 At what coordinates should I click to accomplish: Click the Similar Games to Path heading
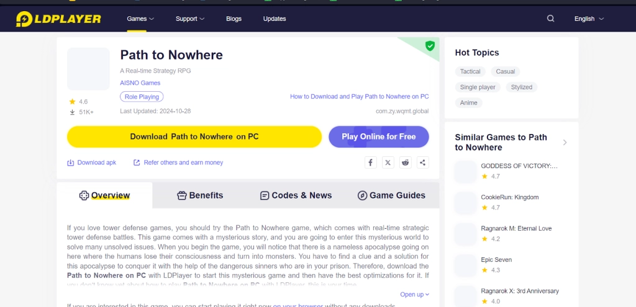point(501,142)
